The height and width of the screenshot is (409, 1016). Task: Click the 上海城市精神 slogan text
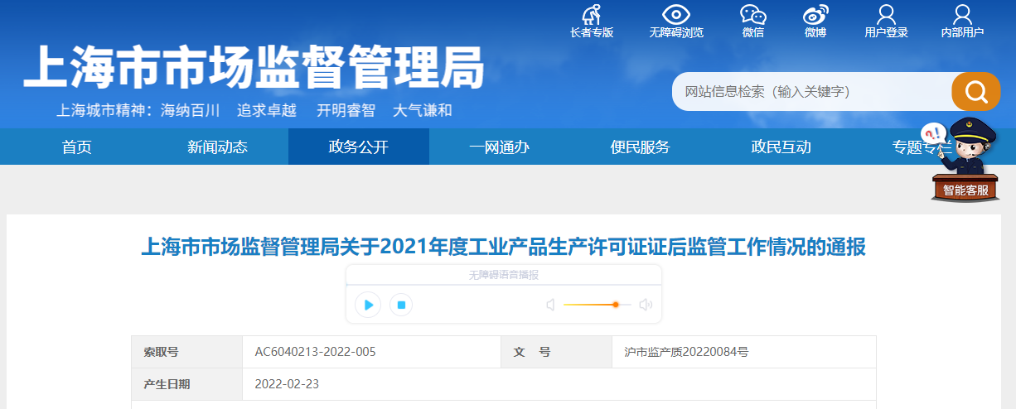pyautogui.click(x=254, y=110)
